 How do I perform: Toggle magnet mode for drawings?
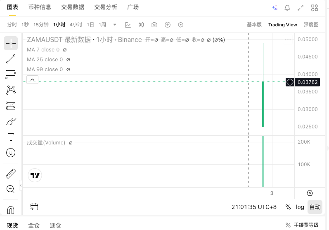coord(11,210)
